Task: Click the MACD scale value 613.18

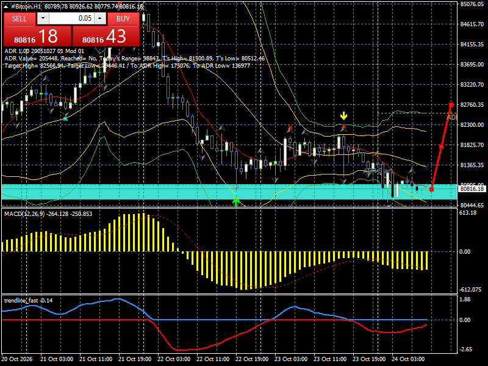Action: point(468,212)
